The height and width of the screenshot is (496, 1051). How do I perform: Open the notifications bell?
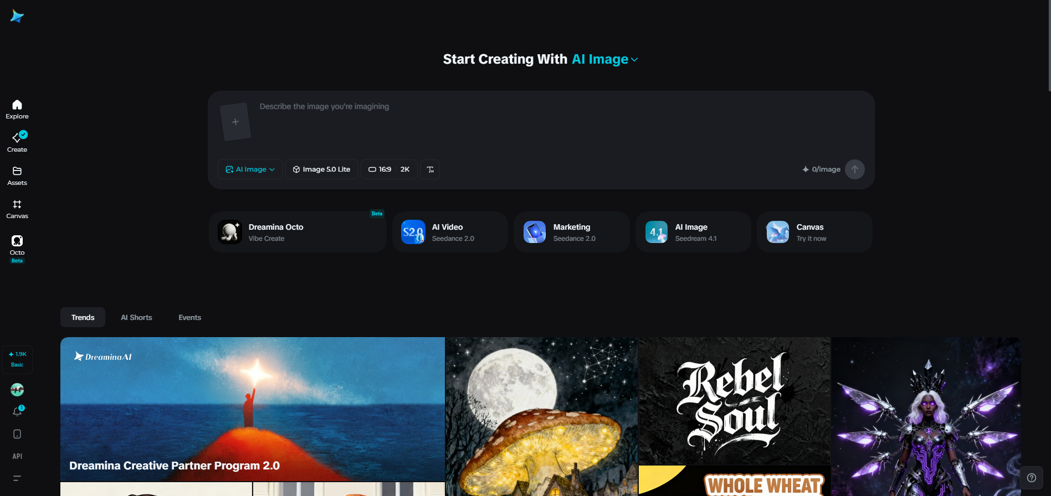(x=17, y=411)
